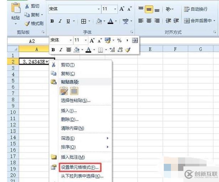Viewport: 219px width, 182px height.
Task: Align text left in ribbon
Action: click(x=141, y=21)
